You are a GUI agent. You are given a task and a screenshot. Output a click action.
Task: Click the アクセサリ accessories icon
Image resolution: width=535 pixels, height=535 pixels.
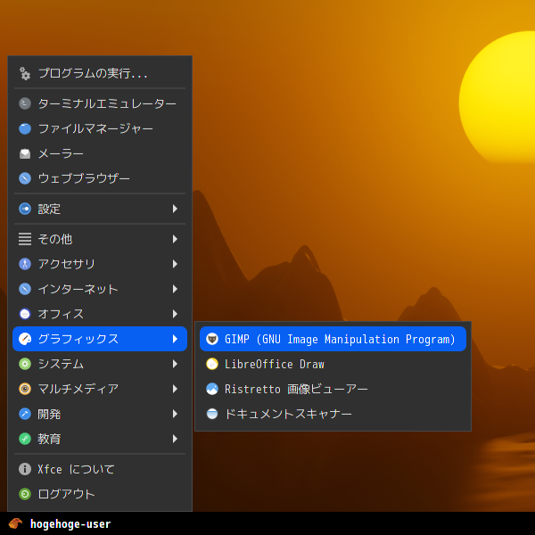[25, 264]
